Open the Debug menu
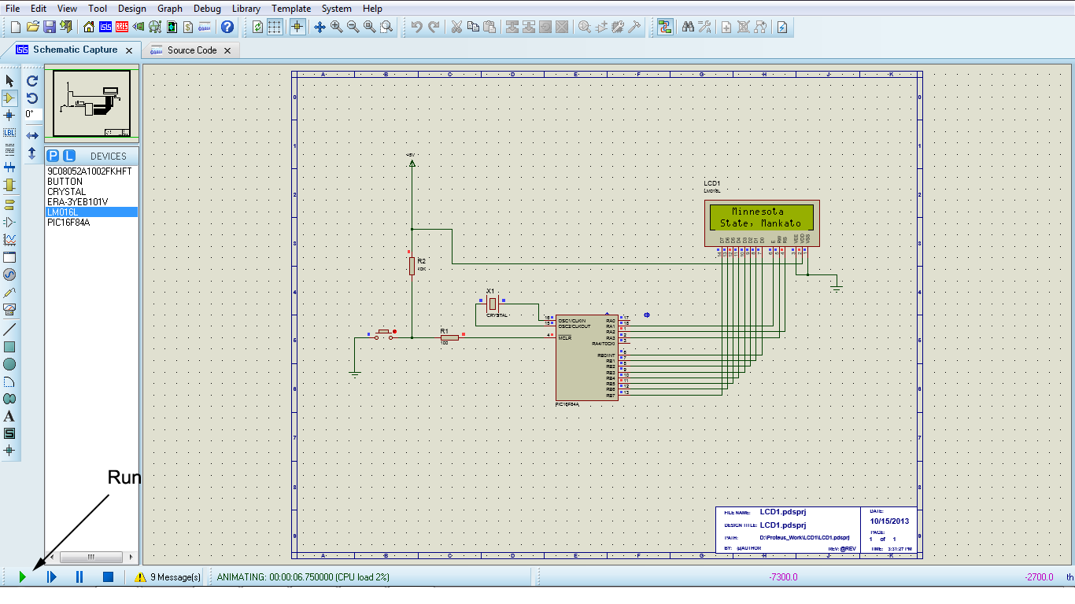This screenshot has width=1075, height=604. pyautogui.click(x=206, y=9)
